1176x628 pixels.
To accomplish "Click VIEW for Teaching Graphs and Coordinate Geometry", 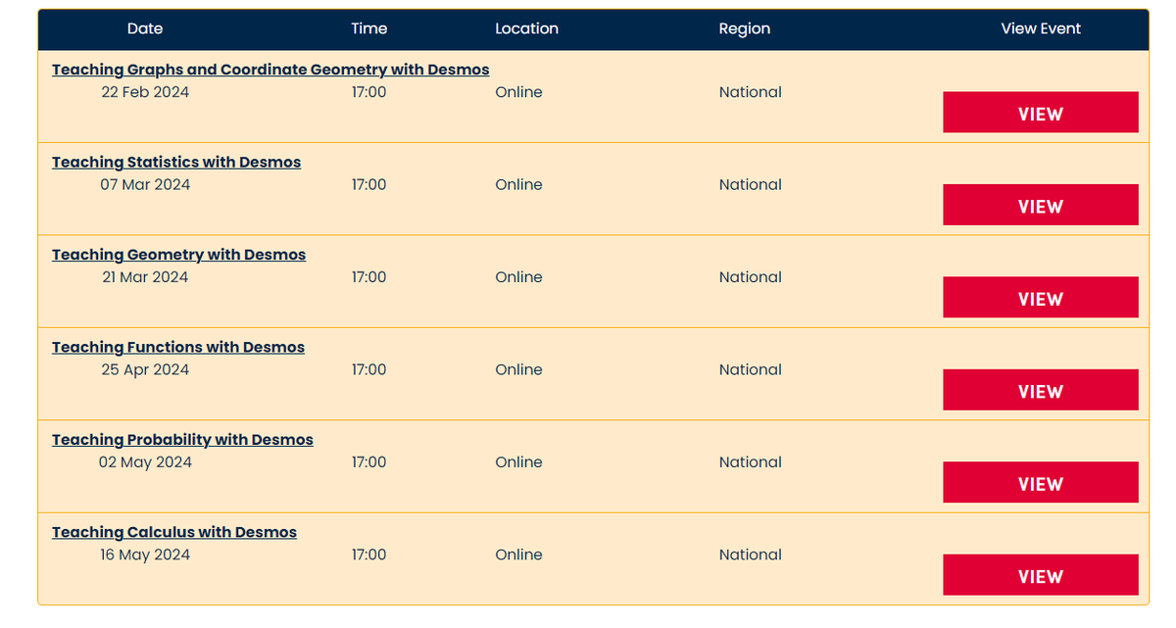I will [x=1040, y=112].
